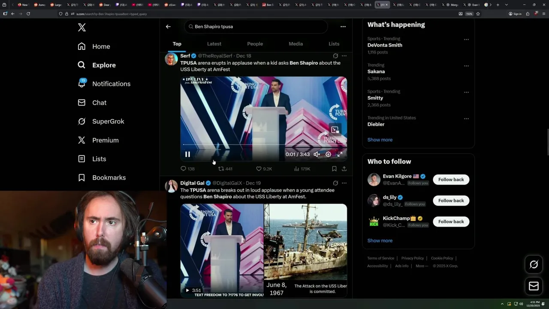Image resolution: width=549 pixels, height=309 pixels.
Task: Reload the browser page
Action: point(28,14)
